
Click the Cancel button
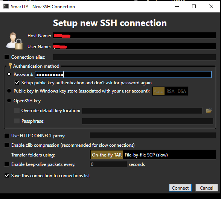click(207, 188)
